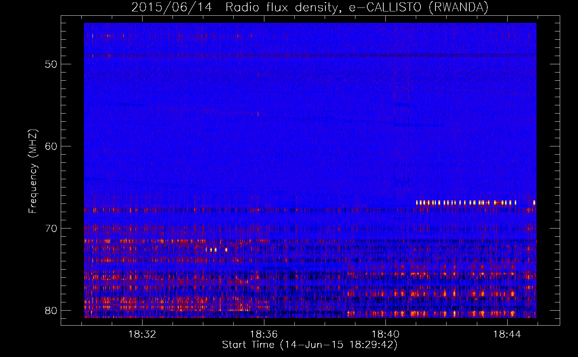Viewport: 578px width, 357px height.
Task: Click the 50 frequency tick label
Action: click(x=51, y=64)
